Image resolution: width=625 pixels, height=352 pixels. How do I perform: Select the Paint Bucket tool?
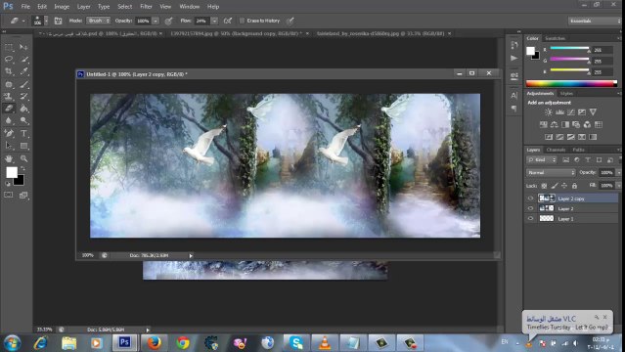click(23, 109)
